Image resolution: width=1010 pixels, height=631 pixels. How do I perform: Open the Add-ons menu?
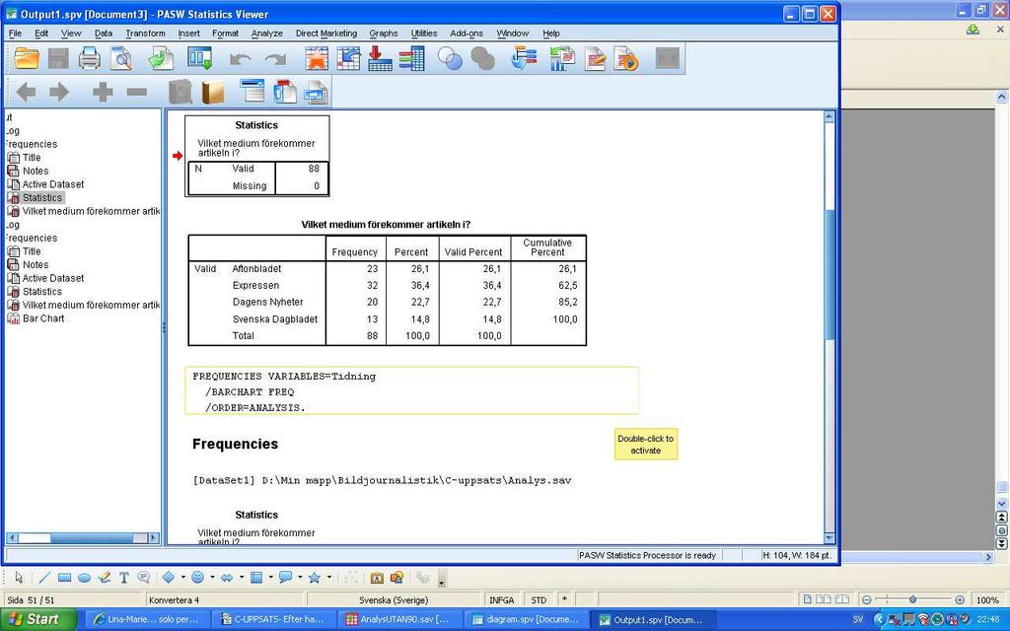click(x=467, y=34)
